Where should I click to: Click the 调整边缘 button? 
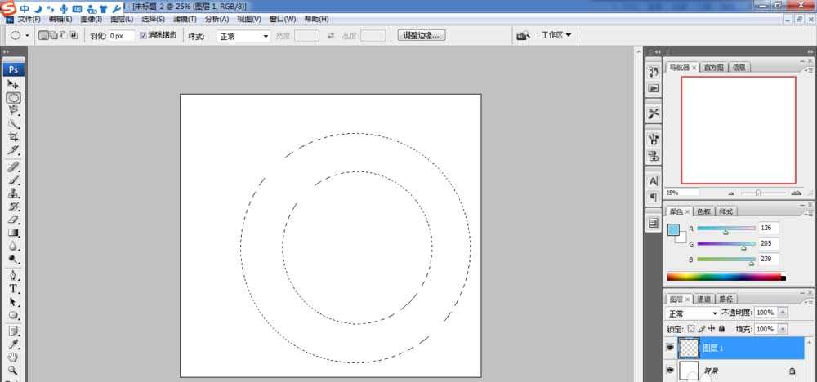point(422,35)
